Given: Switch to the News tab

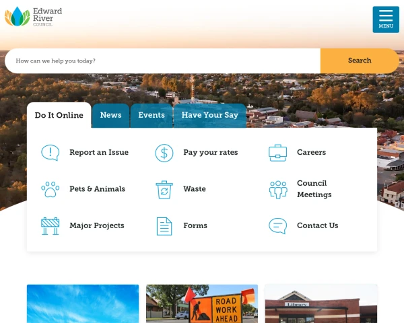Looking at the screenshot, I should (110, 115).
